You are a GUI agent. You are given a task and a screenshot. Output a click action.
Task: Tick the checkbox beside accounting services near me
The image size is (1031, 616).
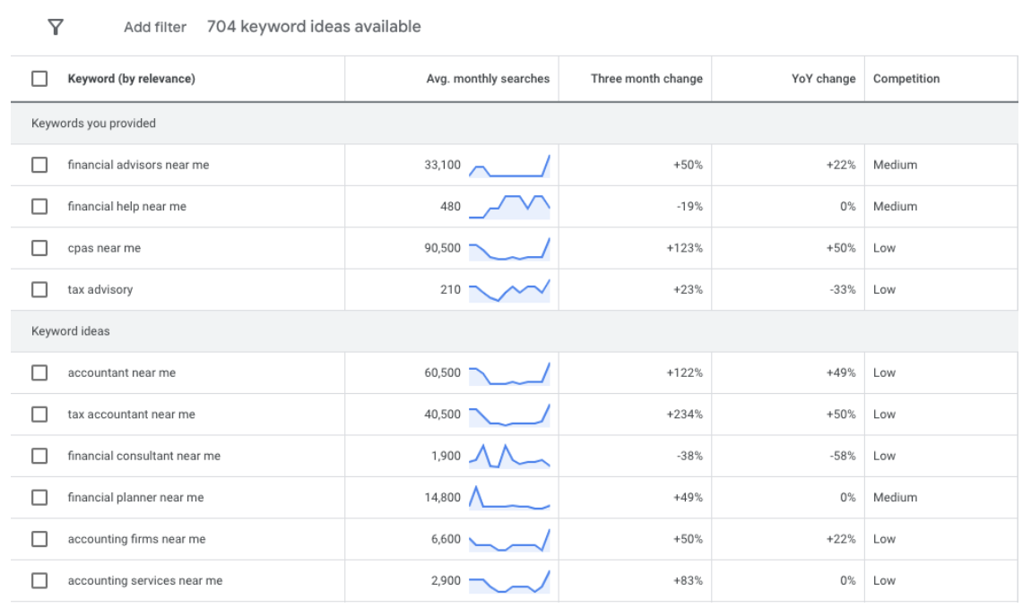click(39, 580)
